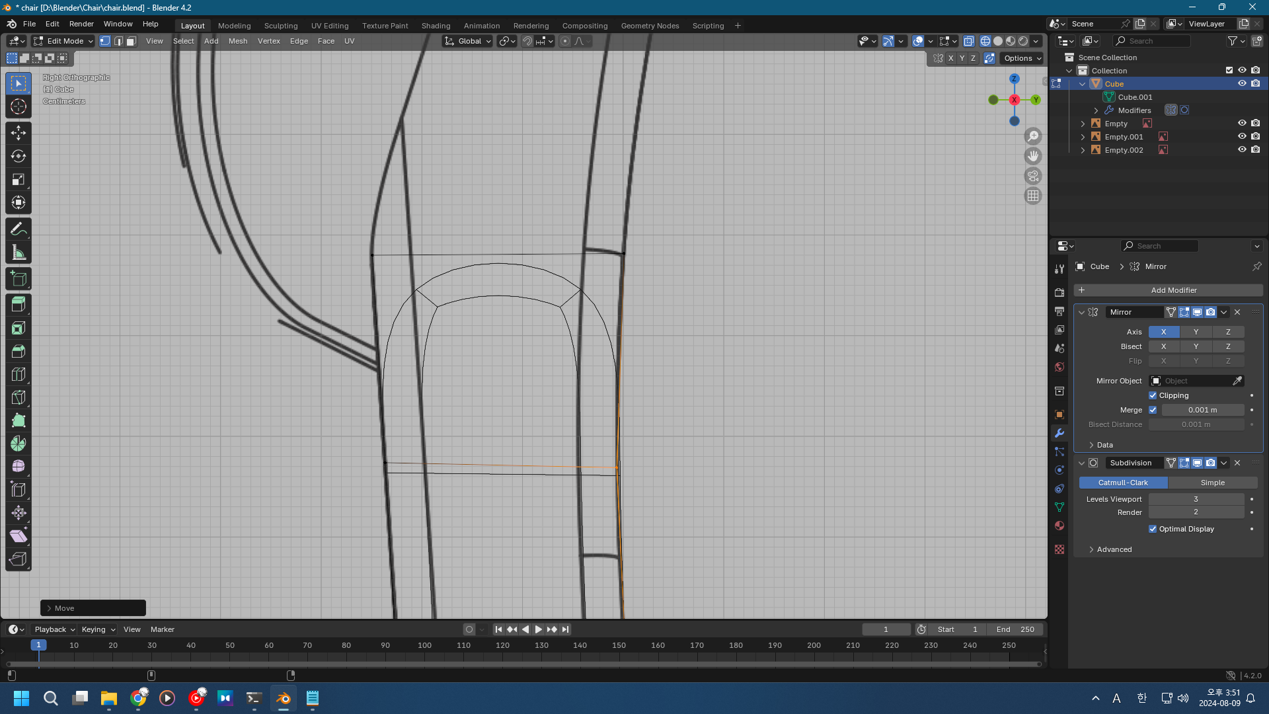Screen dimensions: 1269x714
Task: Toggle Mirror Axis Y button
Action: click(x=1196, y=332)
